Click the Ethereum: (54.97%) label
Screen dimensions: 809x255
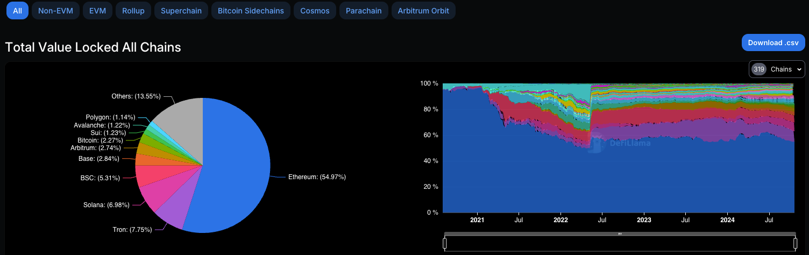[x=317, y=177]
